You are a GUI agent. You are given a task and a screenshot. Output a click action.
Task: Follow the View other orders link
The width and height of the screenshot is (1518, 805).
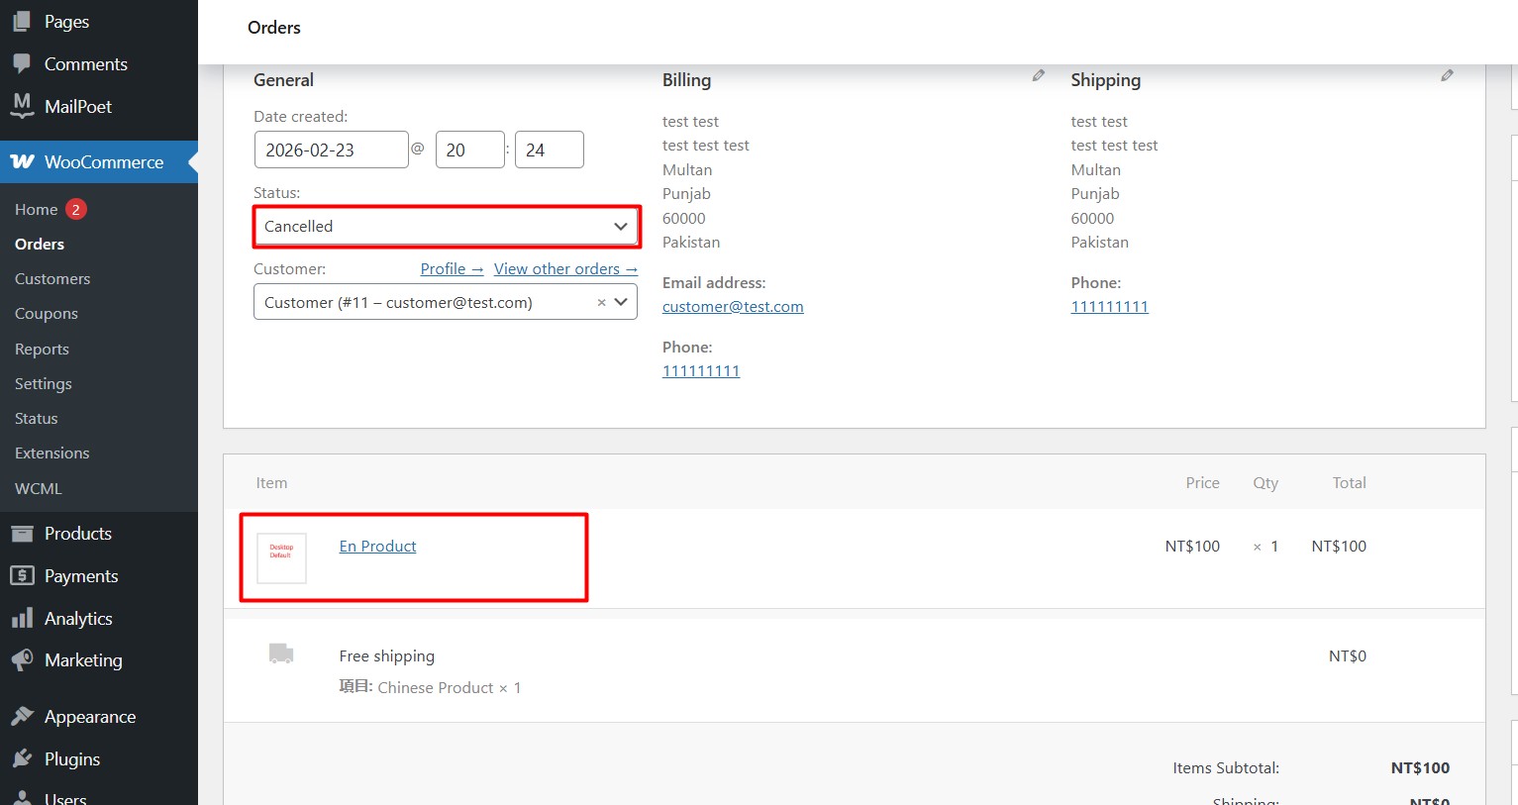coord(565,269)
